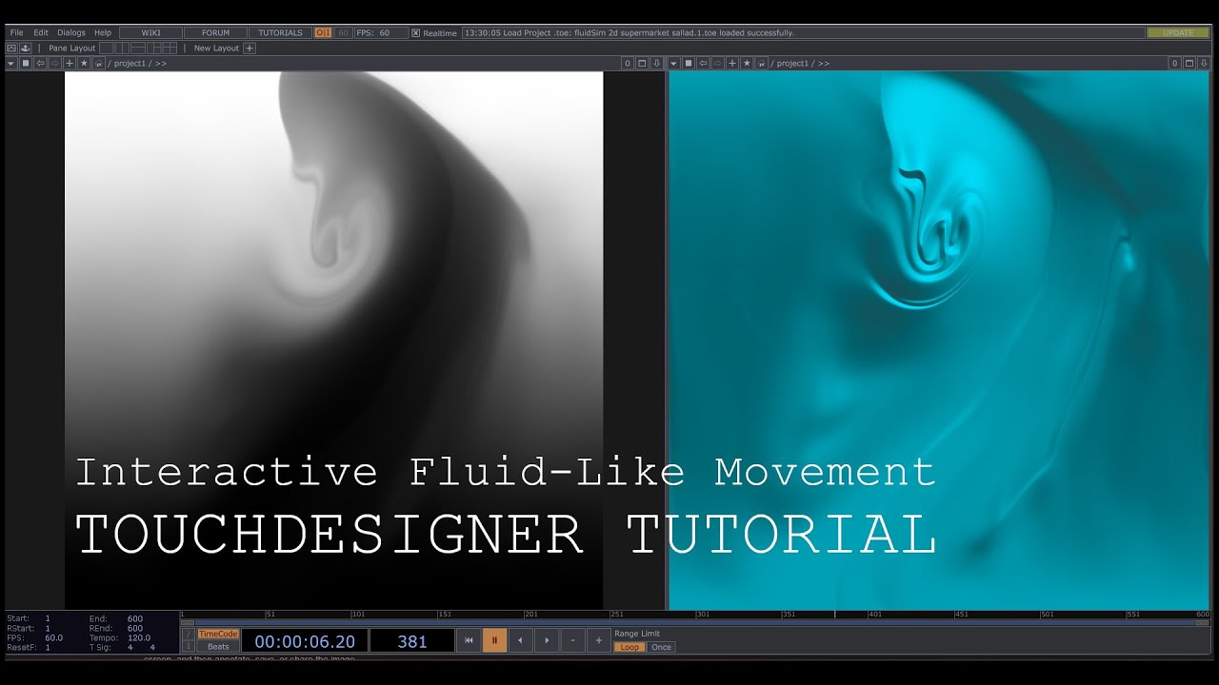Click project1 in left pane path
The image size is (1219, 685).
130,64
